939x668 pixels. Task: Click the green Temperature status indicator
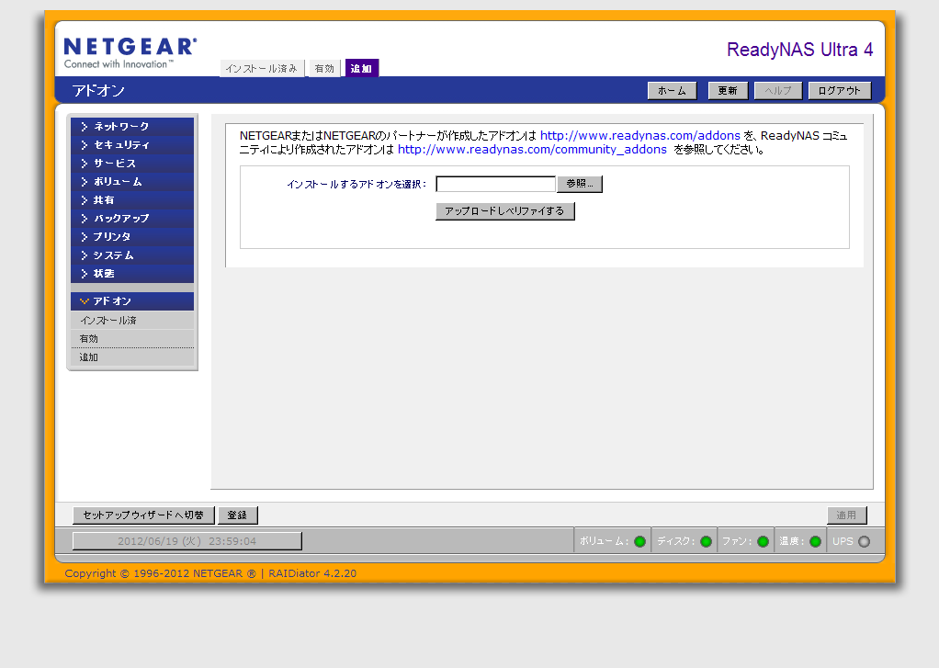point(815,541)
